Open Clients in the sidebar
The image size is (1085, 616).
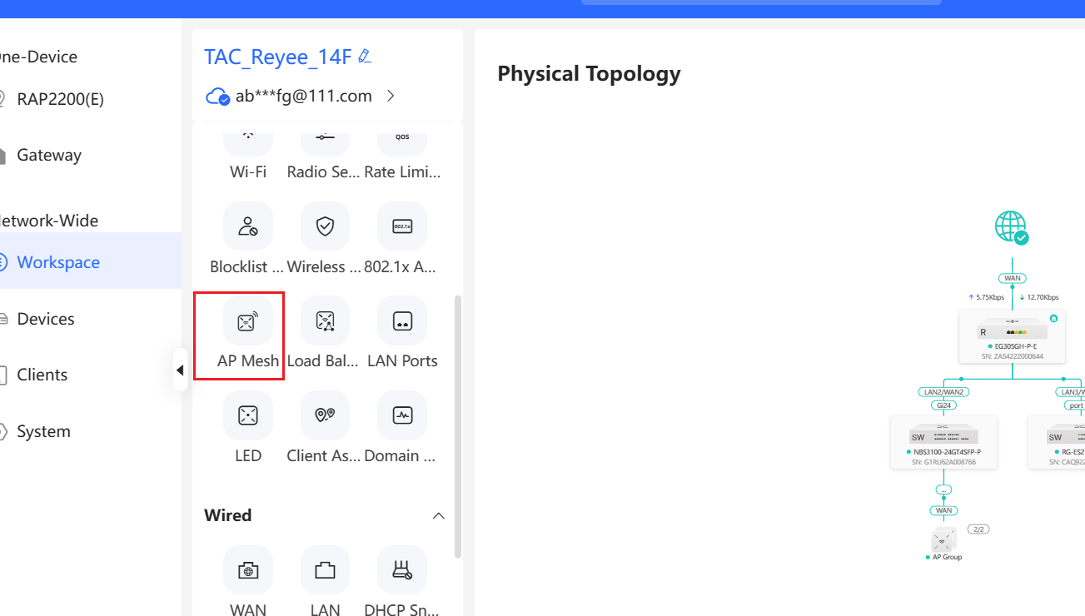click(42, 375)
